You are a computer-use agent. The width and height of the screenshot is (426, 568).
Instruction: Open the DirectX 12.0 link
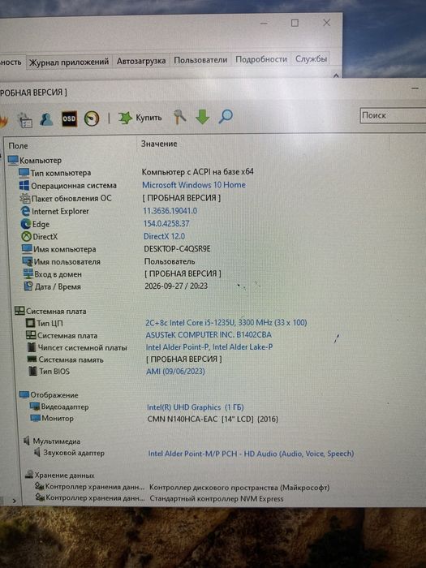pos(165,236)
